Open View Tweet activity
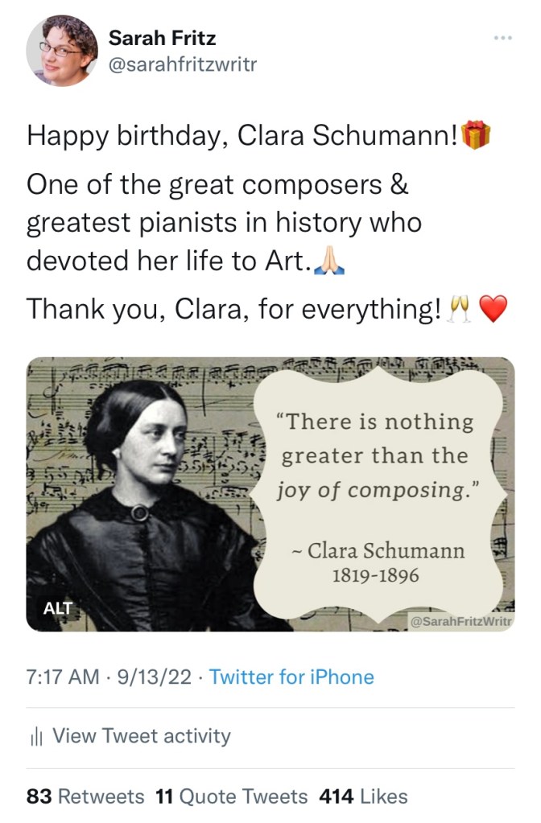Image resolution: width=541 pixels, height=823 pixels. click(142, 736)
